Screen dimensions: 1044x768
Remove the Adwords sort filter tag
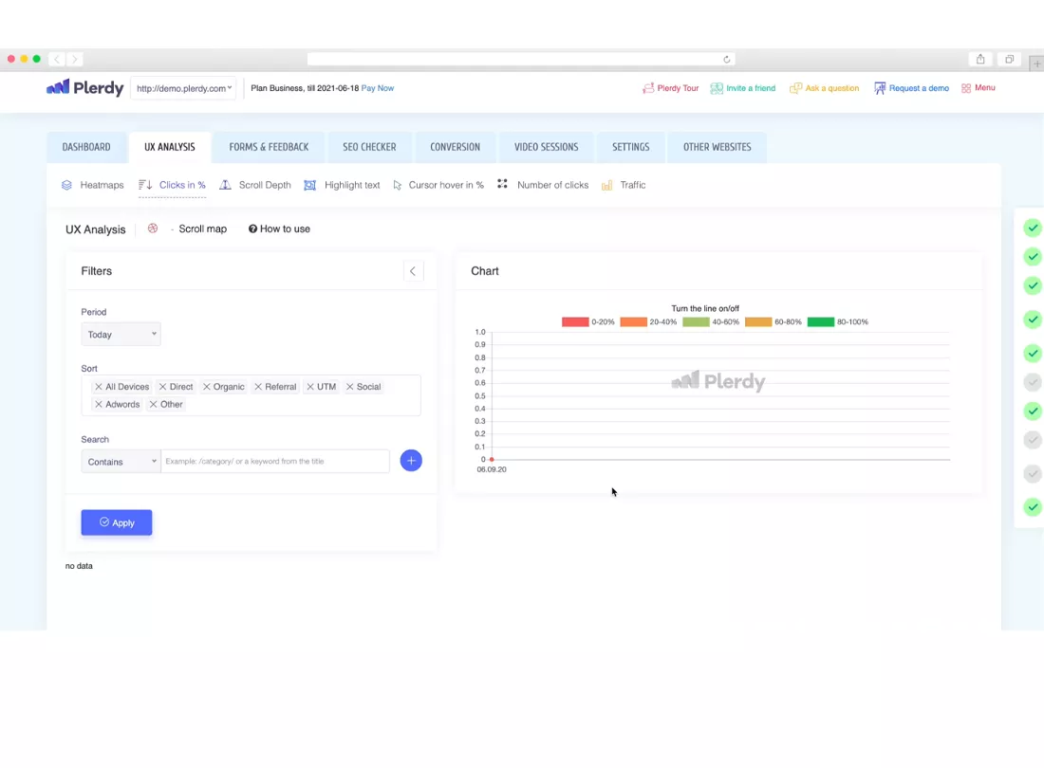(99, 405)
